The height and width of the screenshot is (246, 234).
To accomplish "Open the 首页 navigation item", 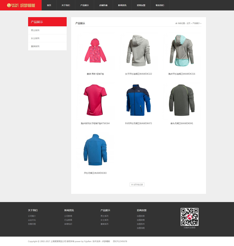I will coord(49,5).
